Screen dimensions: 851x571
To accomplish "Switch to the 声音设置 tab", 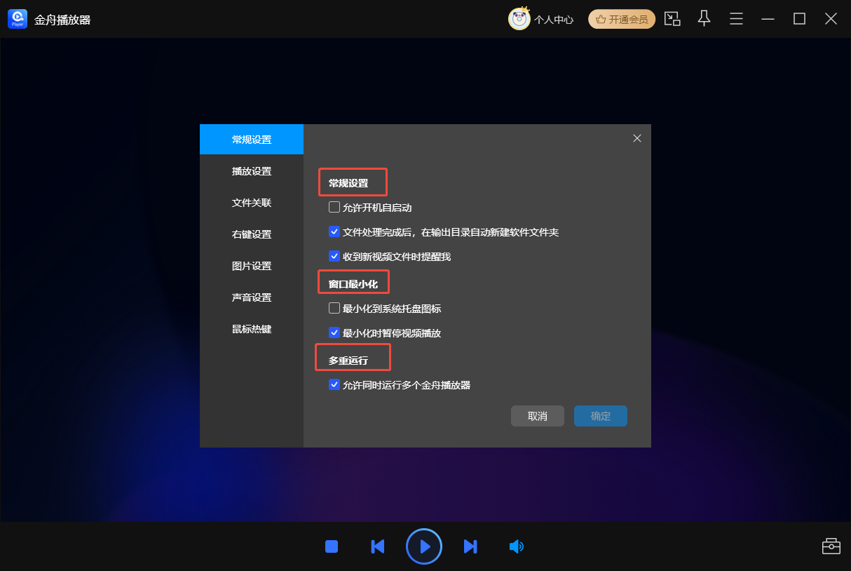I will pos(252,297).
